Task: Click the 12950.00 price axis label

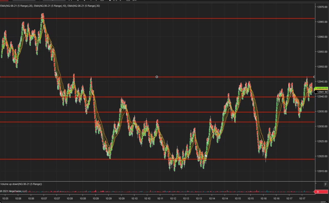Action: 322,67
